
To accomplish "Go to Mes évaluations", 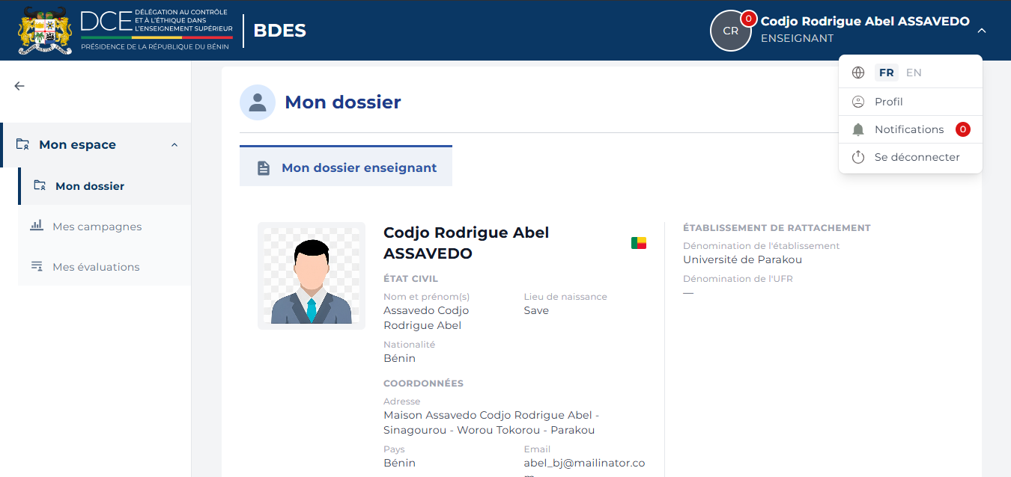I will click(x=105, y=267).
